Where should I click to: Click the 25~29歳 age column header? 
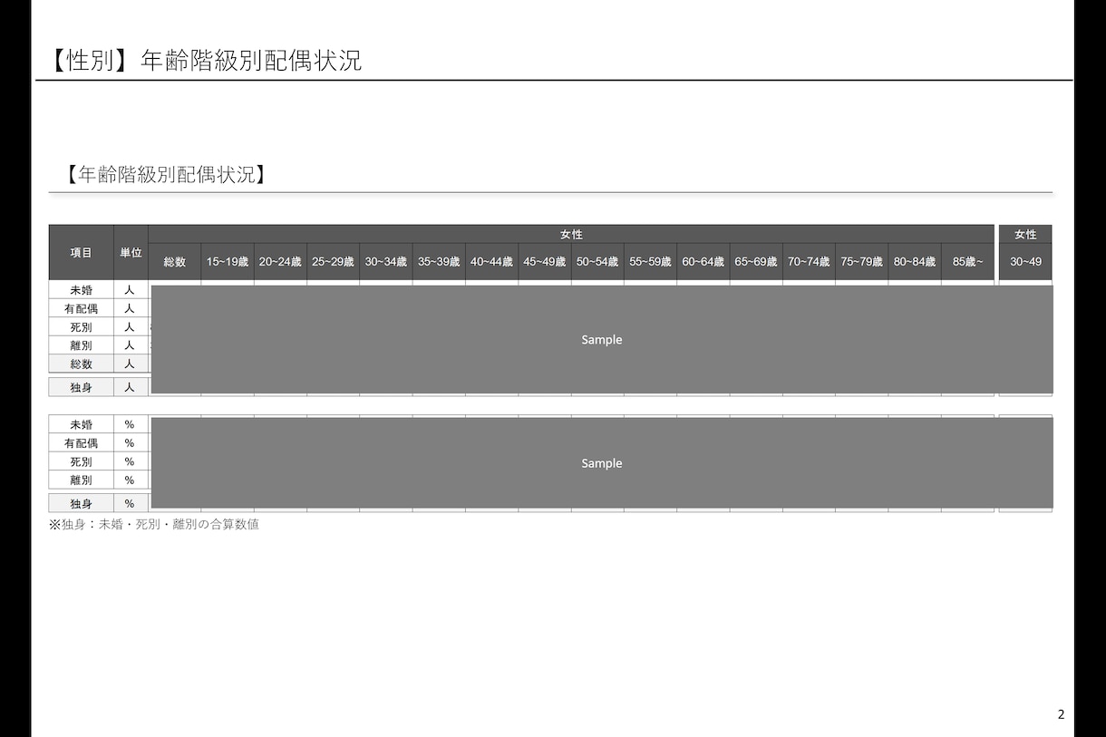coord(333,262)
